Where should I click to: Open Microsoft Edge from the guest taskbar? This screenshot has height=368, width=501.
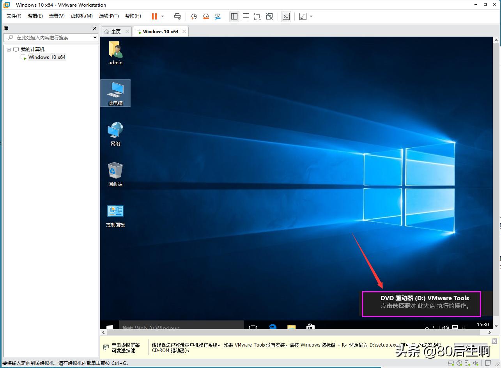(273, 327)
